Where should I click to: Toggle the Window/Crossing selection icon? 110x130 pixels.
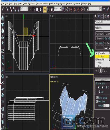pos(41,9)
